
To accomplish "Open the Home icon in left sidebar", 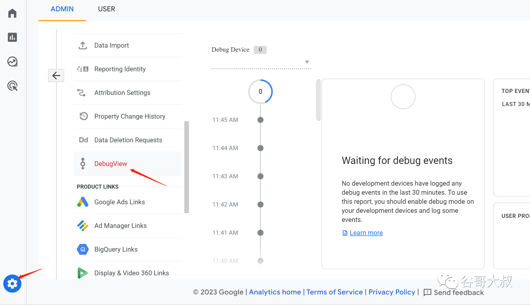I will pos(12,13).
